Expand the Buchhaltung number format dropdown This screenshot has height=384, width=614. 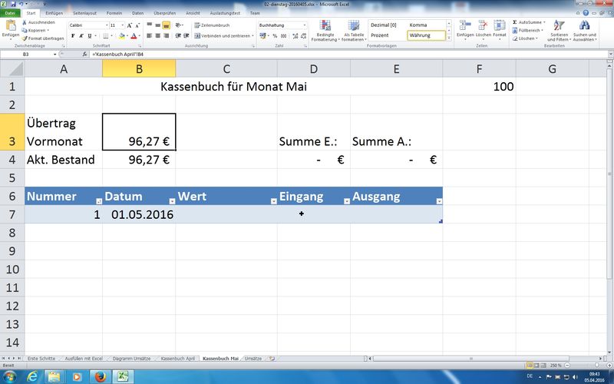(x=304, y=25)
